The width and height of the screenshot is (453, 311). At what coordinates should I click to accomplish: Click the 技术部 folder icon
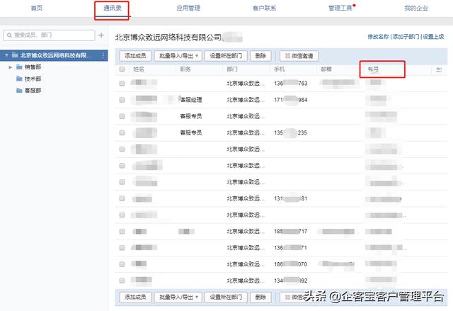tap(19, 79)
